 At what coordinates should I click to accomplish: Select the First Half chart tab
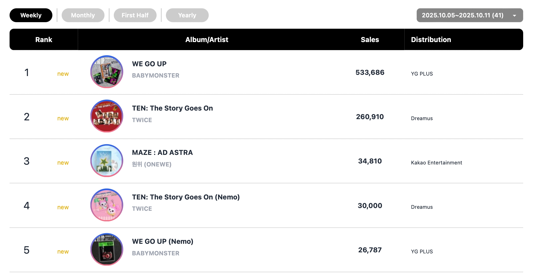(135, 15)
